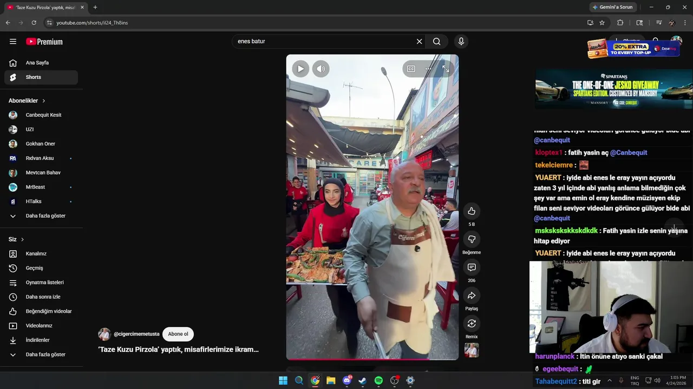Open the YouTube hamburger guide menu
The width and height of the screenshot is (693, 389).
[x=13, y=42]
